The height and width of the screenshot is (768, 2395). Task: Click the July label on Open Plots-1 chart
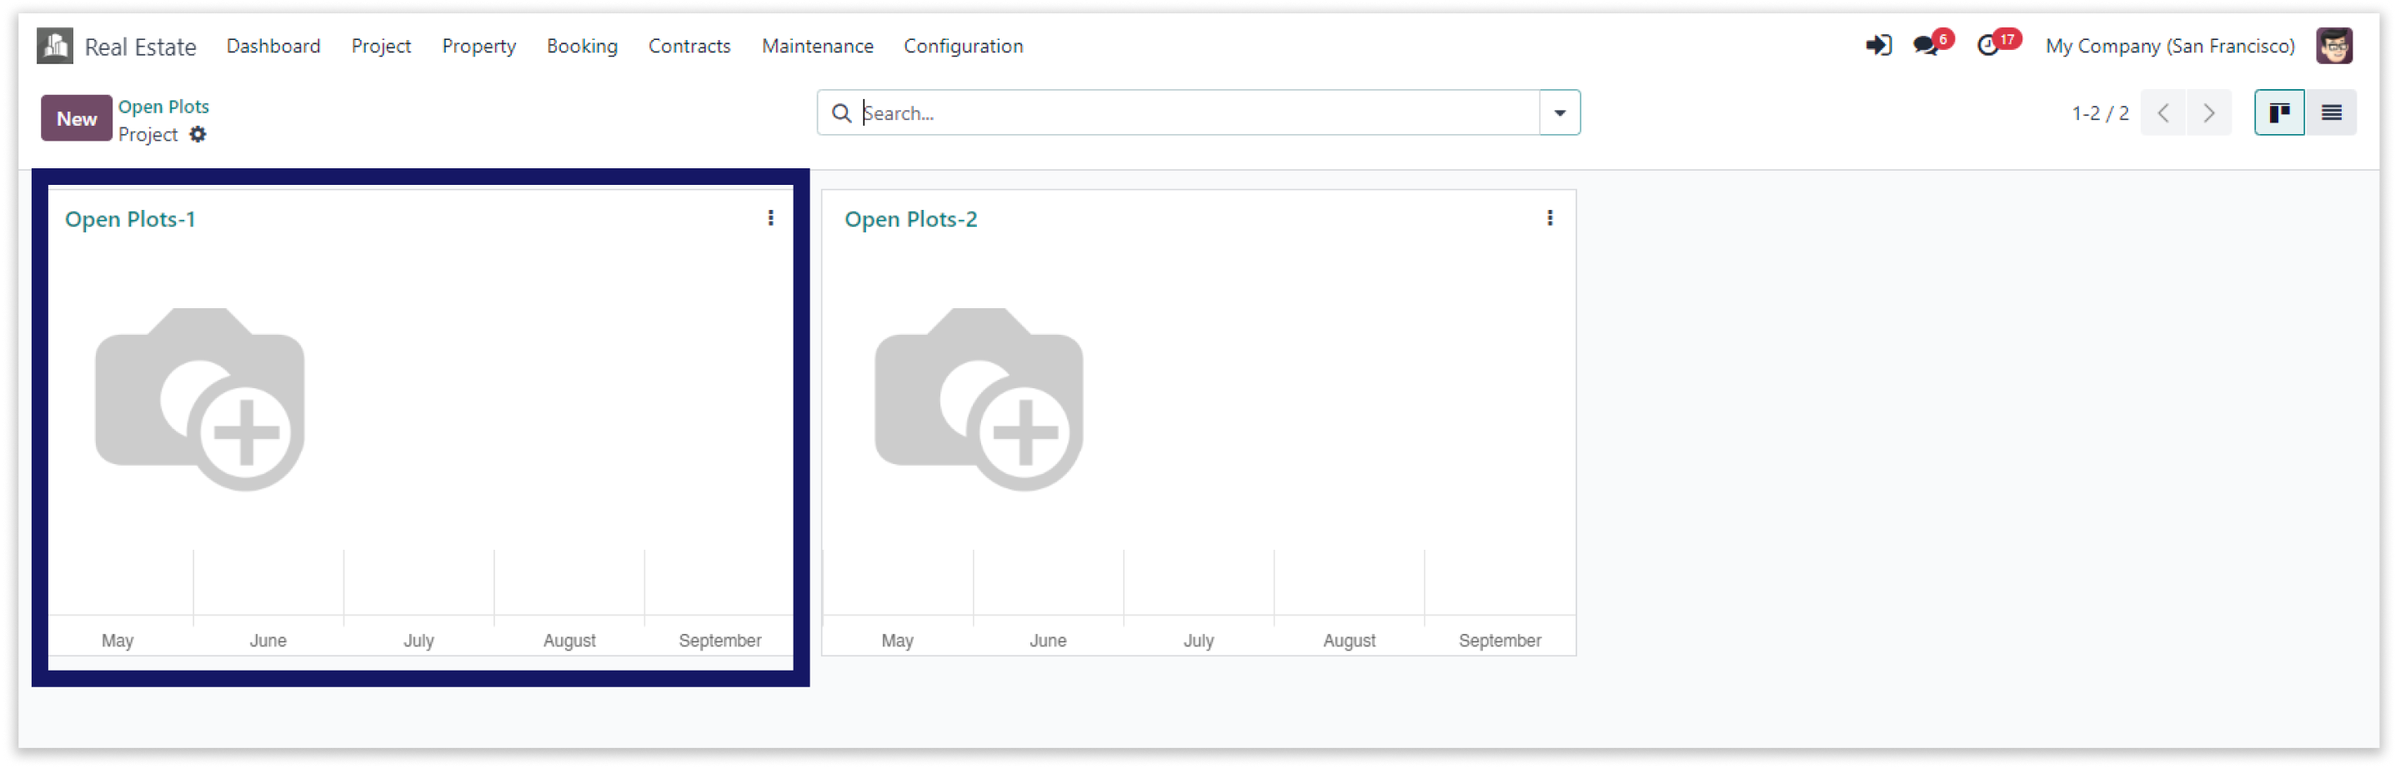click(418, 641)
